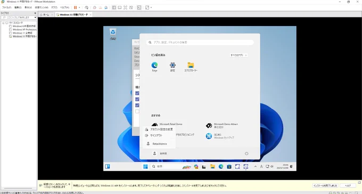
Task: Toggle the library sidebar view icon
Action: click(114, 7)
